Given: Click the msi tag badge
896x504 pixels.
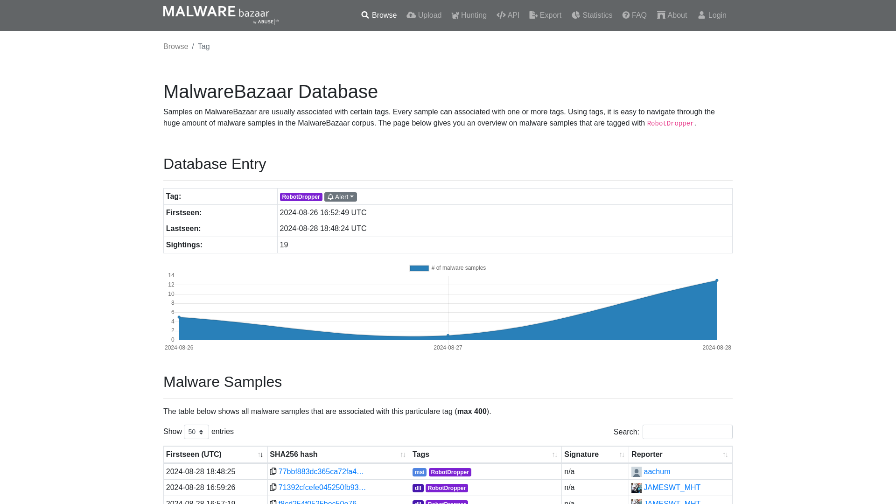Looking at the screenshot, I should pyautogui.click(x=420, y=472).
